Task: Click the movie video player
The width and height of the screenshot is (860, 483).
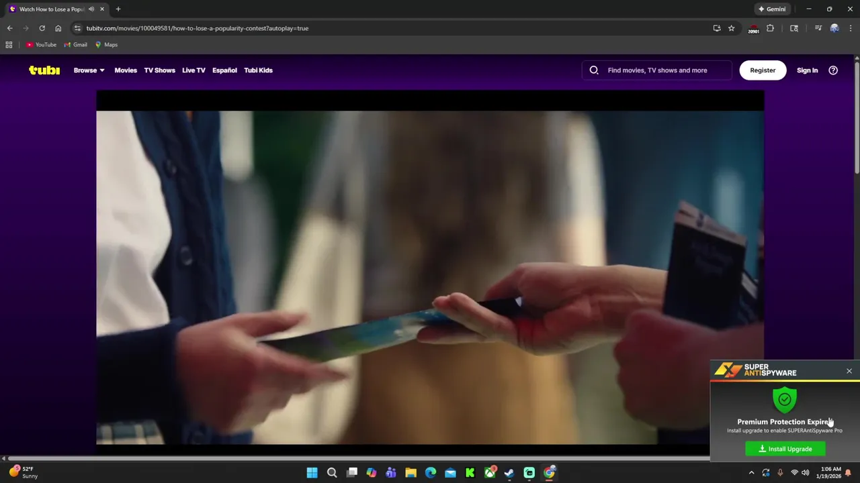Action: click(430, 268)
